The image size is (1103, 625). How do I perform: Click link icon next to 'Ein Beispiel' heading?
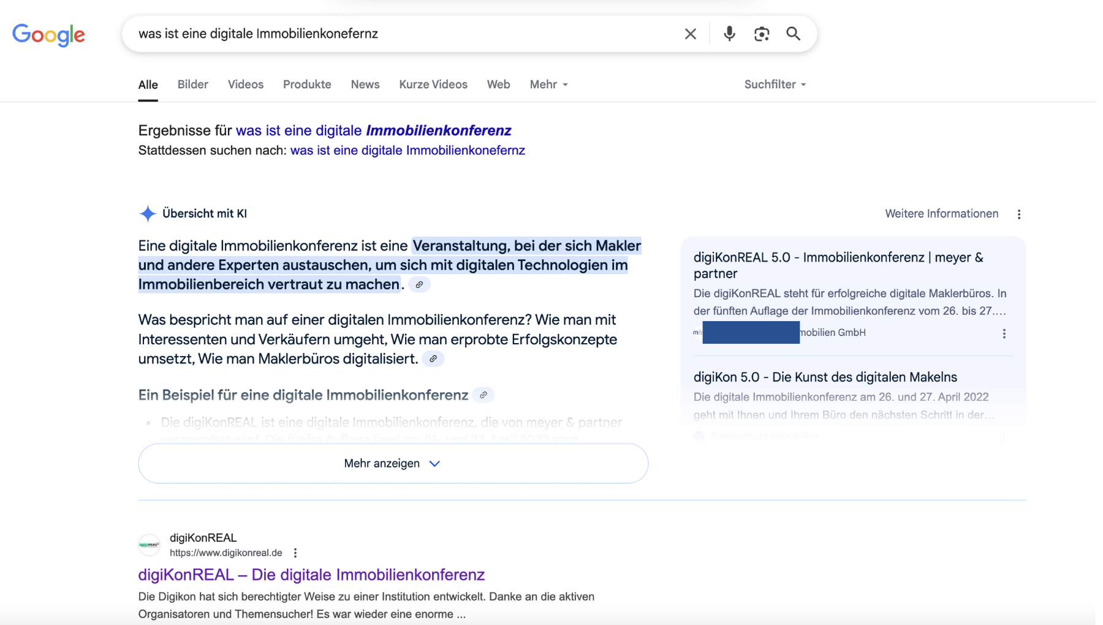tap(483, 395)
